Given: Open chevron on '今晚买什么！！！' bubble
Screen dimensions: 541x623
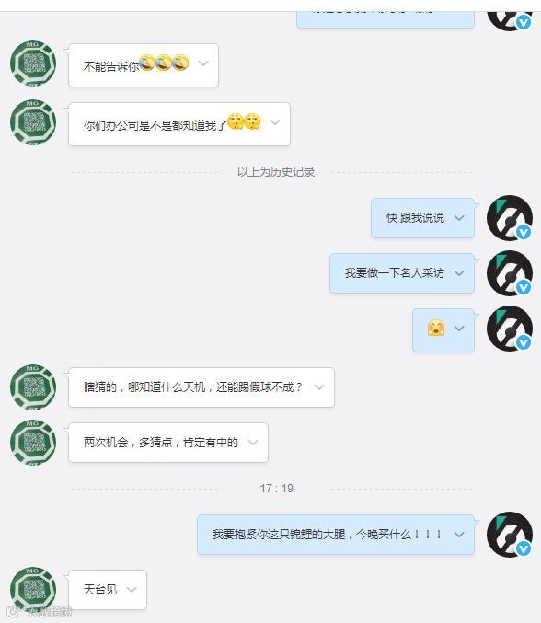Looking at the screenshot, I should pyautogui.click(x=459, y=535).
